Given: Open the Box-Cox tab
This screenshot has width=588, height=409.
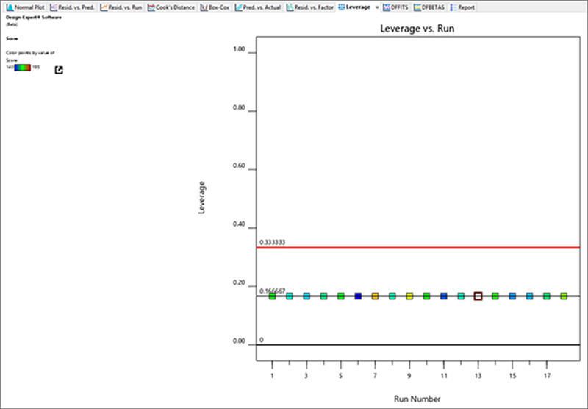Looking at the screenshot, I should 215,7.
